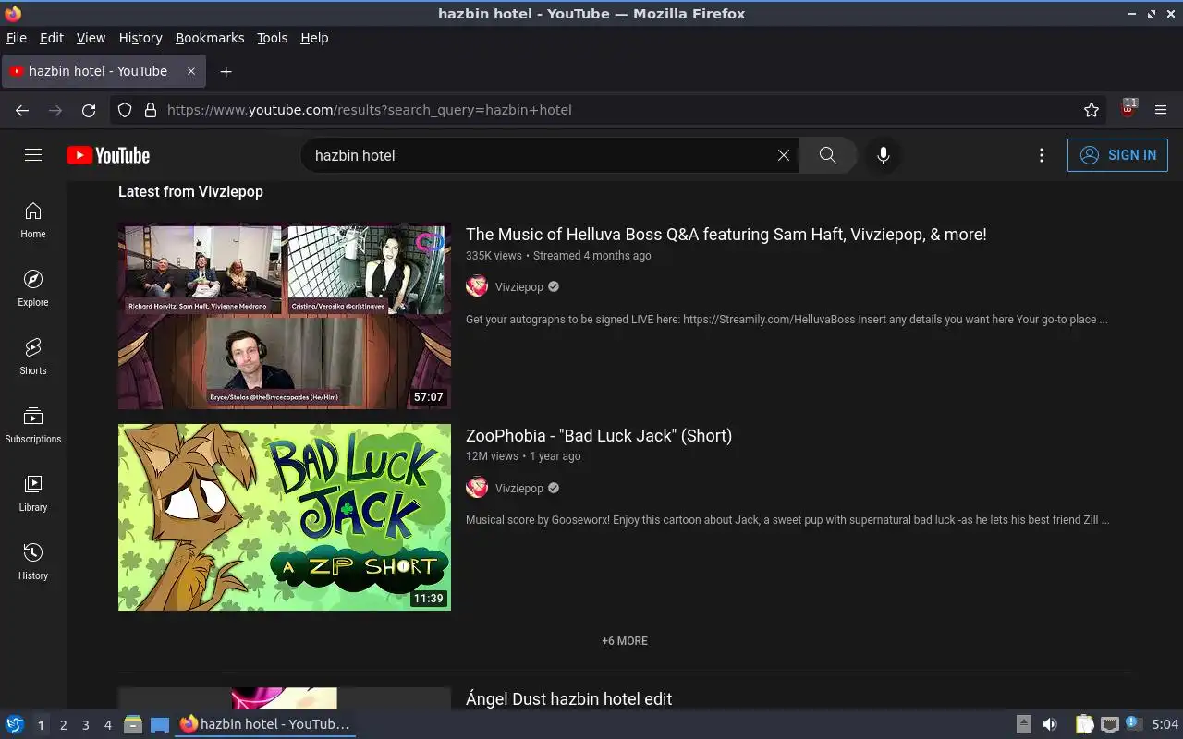The height and width of the screenshot is (739, 1183).
Task: Click the 5:04 clock in taskbar
Action: point(1165,725)
